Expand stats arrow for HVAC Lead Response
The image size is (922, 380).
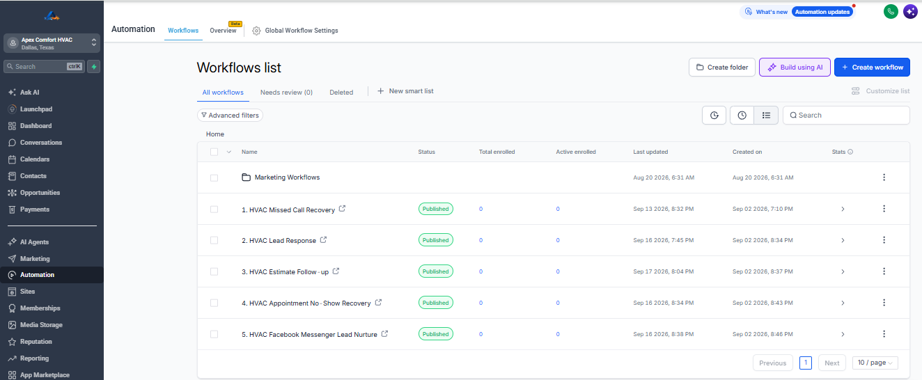(843, 240)
